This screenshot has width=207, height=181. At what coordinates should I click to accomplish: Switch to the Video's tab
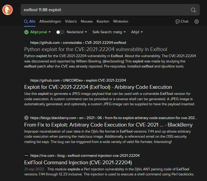tap(71, 22)
